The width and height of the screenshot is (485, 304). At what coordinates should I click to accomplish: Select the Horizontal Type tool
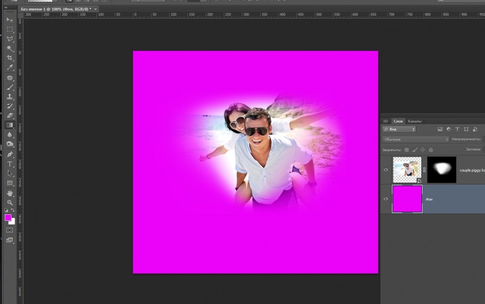[x=10, y=164]
